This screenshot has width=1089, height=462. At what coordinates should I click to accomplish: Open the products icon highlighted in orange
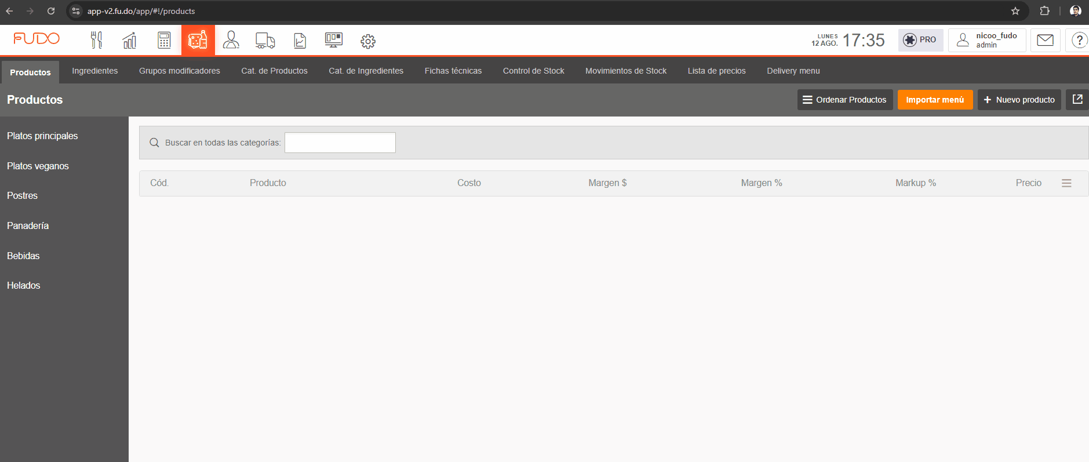[198, 40]
